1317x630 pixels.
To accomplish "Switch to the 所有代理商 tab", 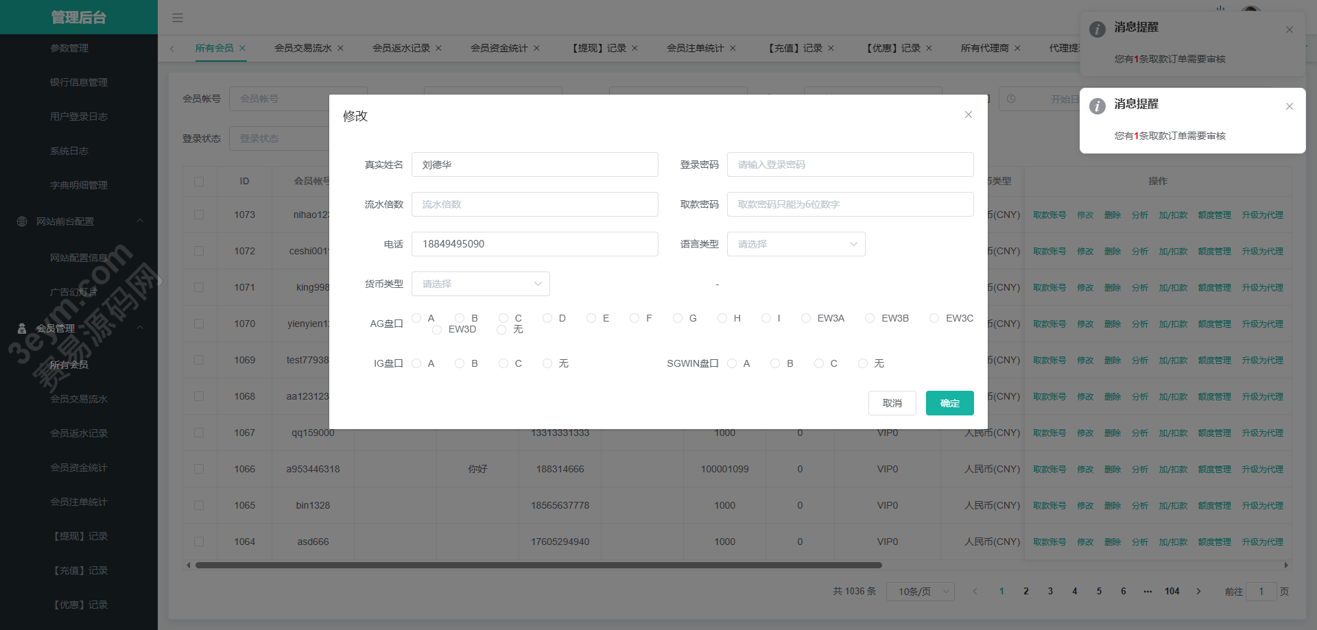I will click(984, 49).
